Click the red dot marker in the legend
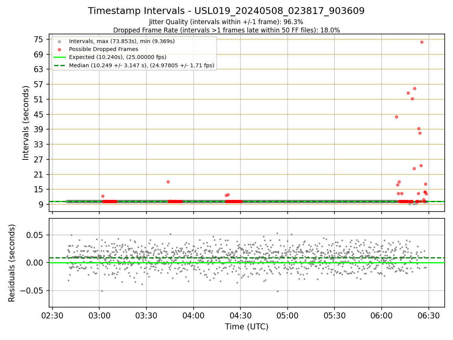The image size is (453, 340). [x=59, y=49]
